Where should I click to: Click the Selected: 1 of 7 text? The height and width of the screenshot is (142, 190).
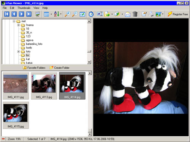click(36, 139)
